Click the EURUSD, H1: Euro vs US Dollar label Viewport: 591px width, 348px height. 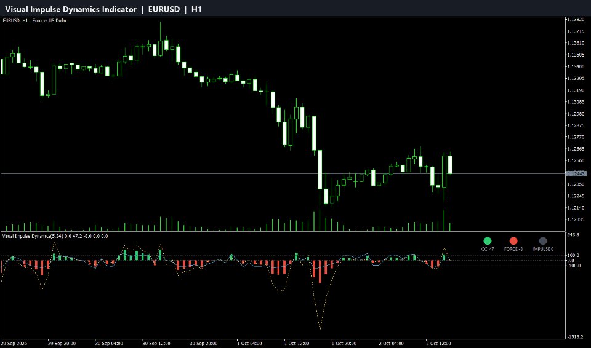[34, 20]
